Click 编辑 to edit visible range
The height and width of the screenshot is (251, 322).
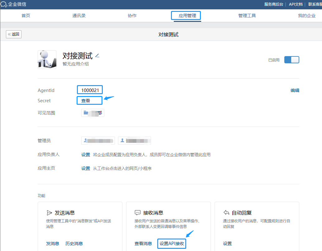tap(295, 90)
